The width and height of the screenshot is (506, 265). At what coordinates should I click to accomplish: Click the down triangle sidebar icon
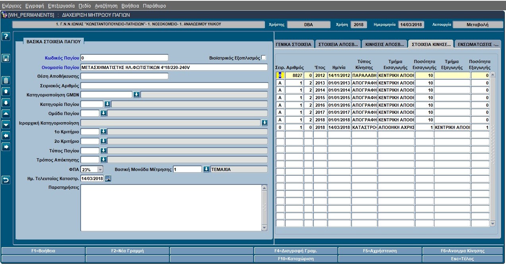click(6, 125)
